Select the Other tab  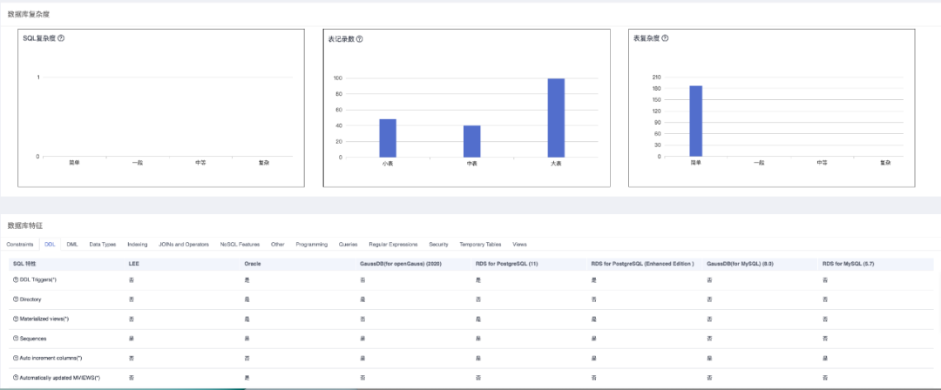click(x=278, y=245)
